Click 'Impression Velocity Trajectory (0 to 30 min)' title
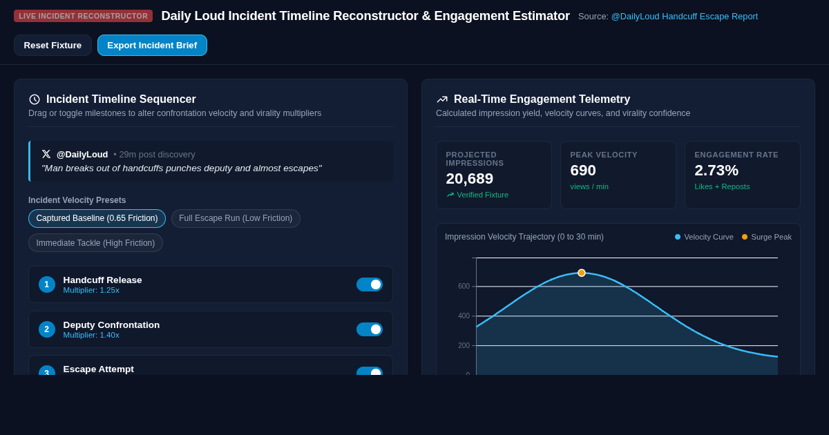 point(524,237)
